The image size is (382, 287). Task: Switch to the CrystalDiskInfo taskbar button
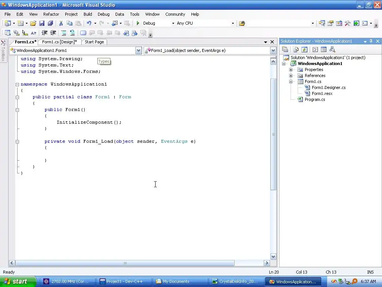pos(237,282)
